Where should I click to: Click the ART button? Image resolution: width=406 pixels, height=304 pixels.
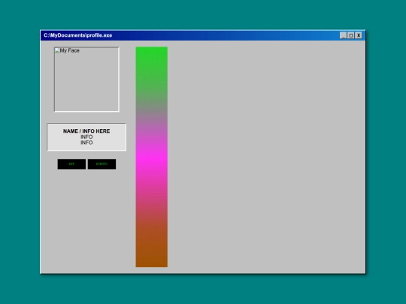coord(71,164)
